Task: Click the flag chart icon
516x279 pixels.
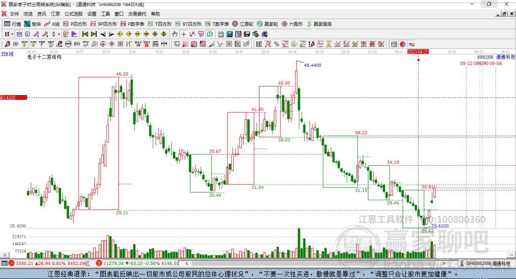Action: pyautogui.click(x=75, y=34)
